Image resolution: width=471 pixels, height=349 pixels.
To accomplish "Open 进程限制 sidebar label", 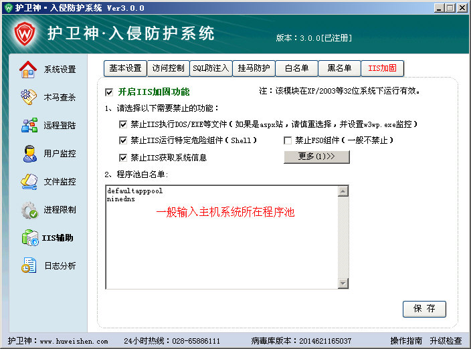I will coord(60,210).
